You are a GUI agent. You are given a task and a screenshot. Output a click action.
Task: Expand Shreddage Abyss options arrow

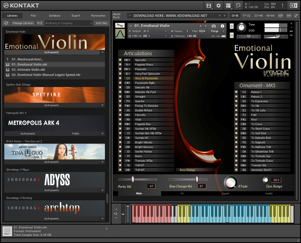pyautogui.click(x=102, y=190)
